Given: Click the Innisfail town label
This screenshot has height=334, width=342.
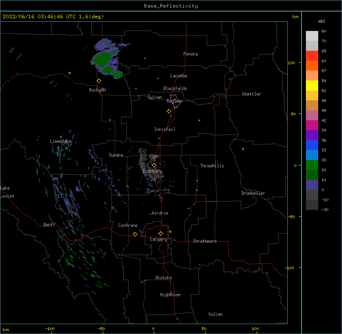Looking at the screenshot, I should [165, 129].
